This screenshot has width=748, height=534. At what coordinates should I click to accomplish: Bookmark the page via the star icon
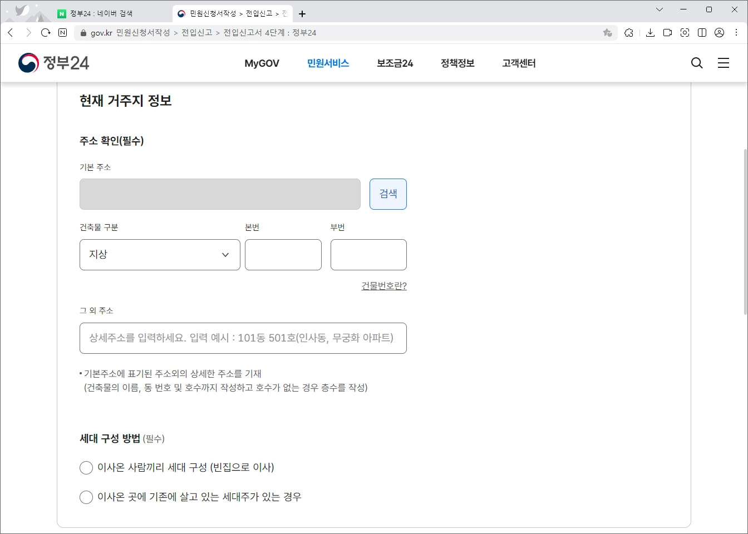[x=607, y=33]
